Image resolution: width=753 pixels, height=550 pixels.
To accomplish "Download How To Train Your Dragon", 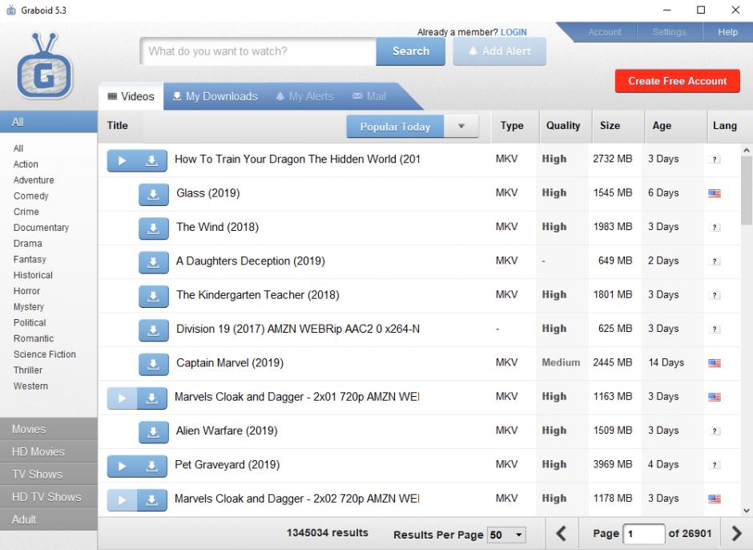I will click(x=151, y=160).
